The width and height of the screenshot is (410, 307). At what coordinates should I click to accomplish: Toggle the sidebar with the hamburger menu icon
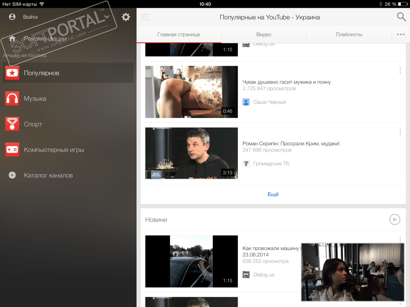pyautogui.click(x=145, y=17)
